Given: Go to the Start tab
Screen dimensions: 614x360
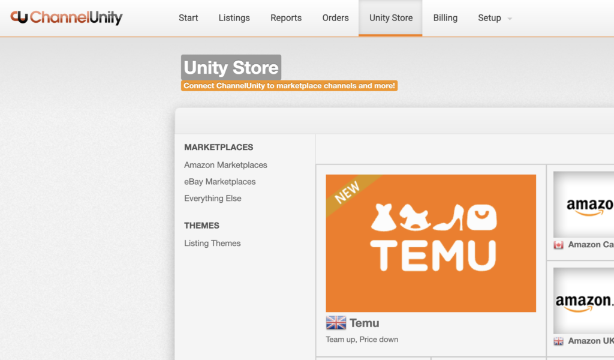Looking at the screenshot, I should coord(188,18).
